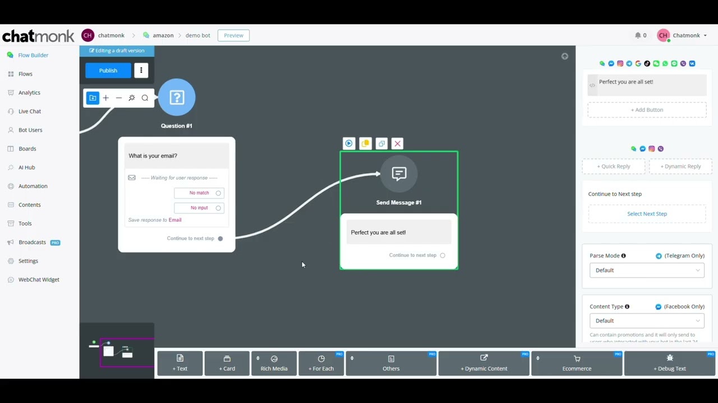Open Settings in sidebar
Screen dimensions: 718x403
(28, 261)
